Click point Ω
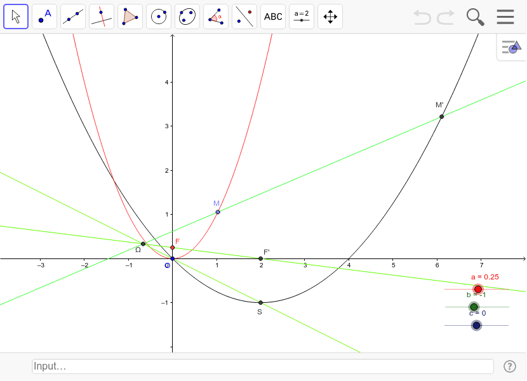This screenshot has height=381, width=527. 143,244
